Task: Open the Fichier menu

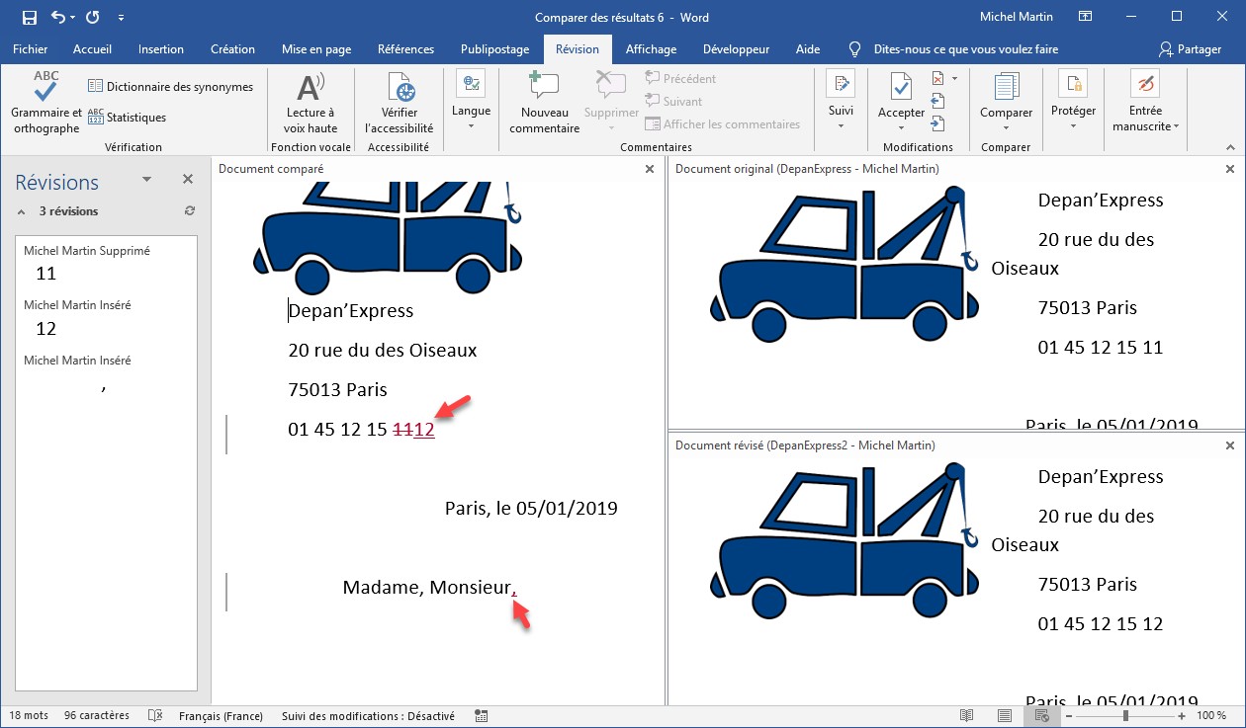Action: (31, 49)
